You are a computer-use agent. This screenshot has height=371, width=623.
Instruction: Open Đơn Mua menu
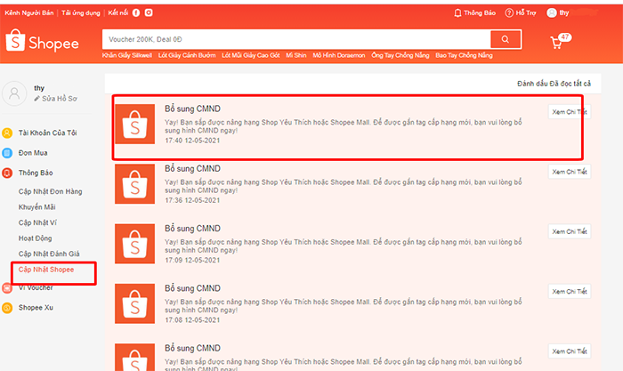[33, 153]
